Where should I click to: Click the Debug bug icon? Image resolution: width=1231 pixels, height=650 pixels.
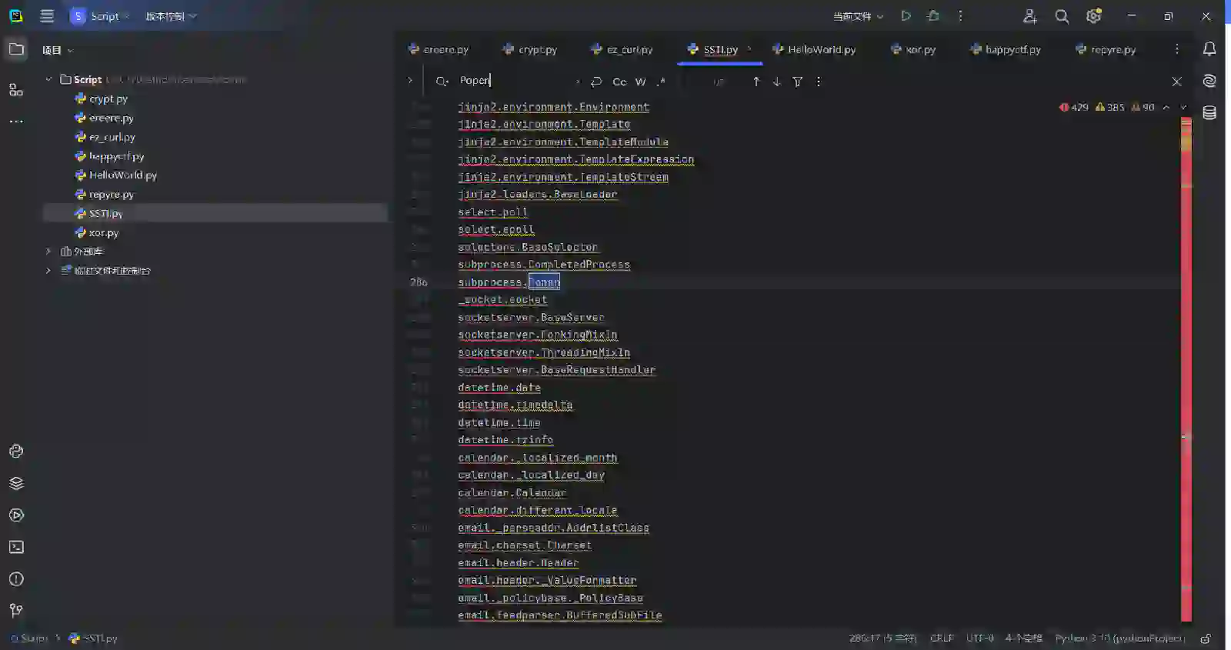pos(933,16)
